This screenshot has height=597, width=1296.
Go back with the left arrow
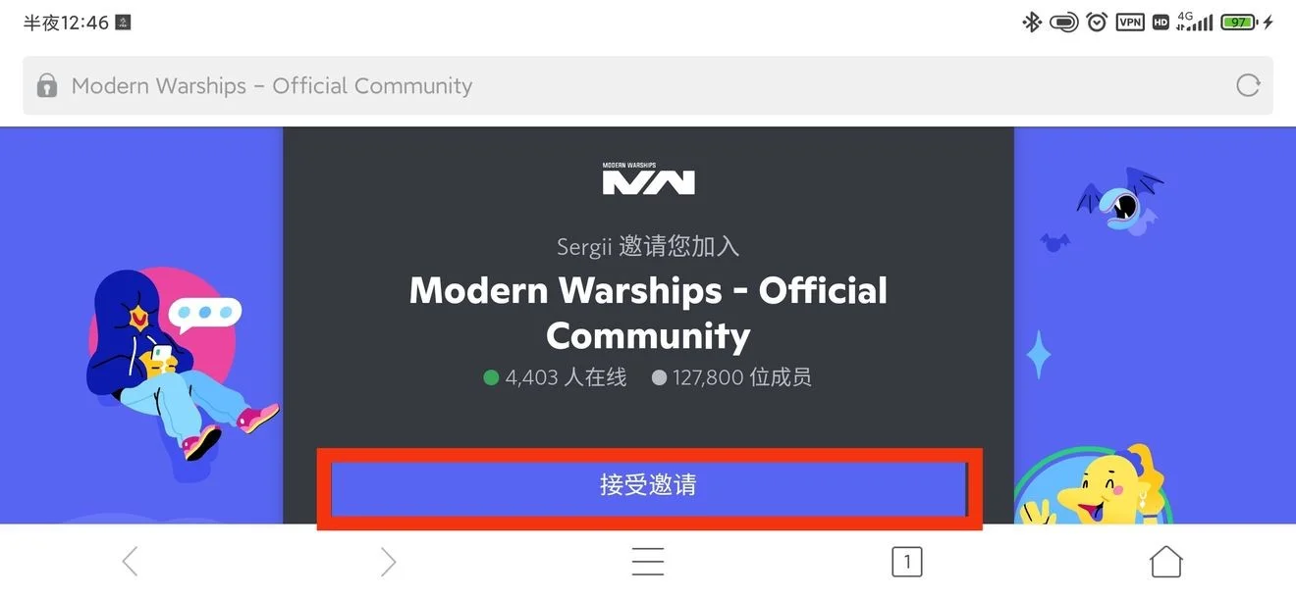pos(130,562)
